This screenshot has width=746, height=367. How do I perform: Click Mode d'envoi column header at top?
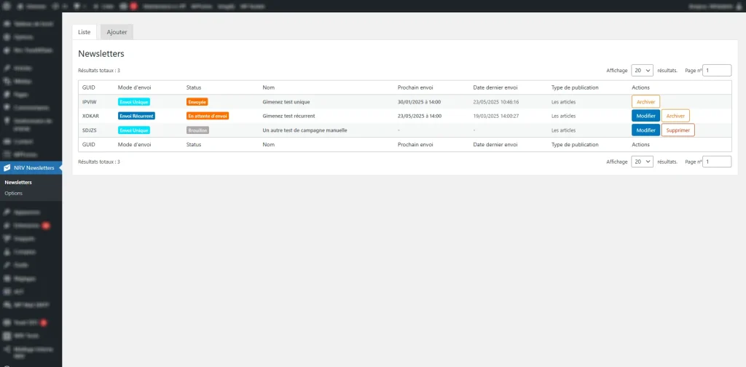[135, 87]
